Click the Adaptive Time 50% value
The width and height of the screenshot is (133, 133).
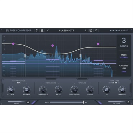coord(19,83)
